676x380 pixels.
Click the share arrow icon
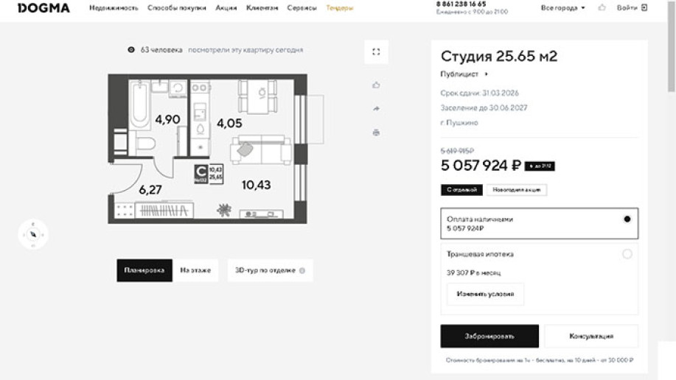pos(376,109)
